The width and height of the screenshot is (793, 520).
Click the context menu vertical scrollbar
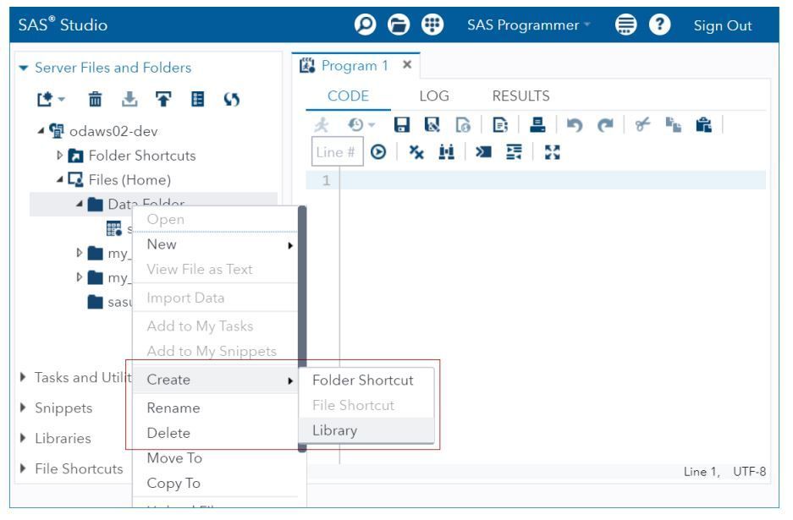click(x=302, y=328)
